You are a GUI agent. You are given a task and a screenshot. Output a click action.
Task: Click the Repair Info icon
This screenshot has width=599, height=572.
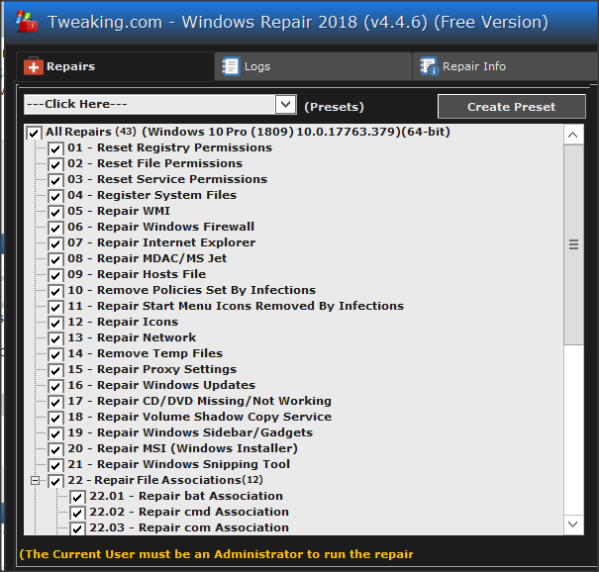pos(430,66)
